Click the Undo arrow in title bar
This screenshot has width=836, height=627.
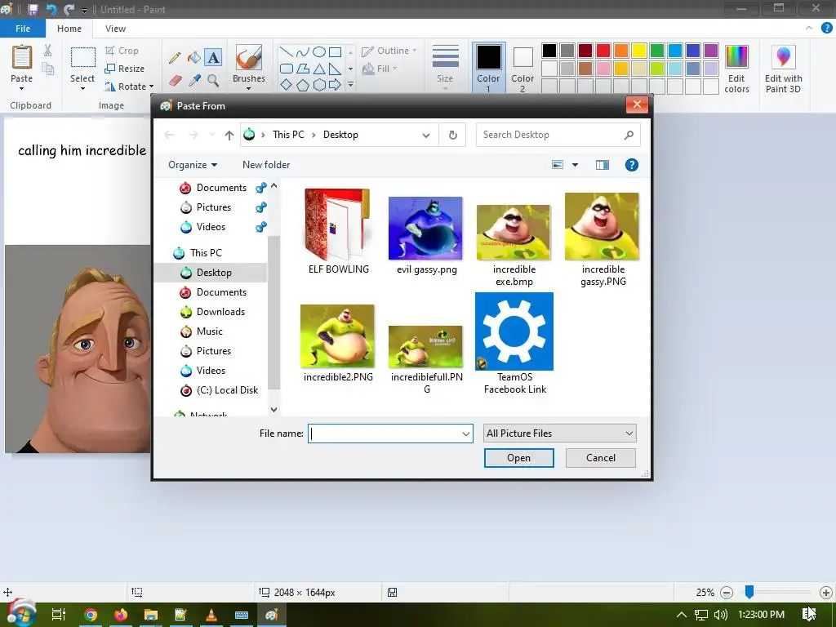[51, 10]
